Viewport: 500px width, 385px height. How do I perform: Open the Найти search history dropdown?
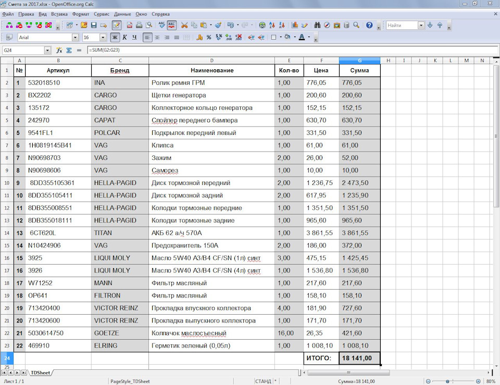[x=421, y=25]
